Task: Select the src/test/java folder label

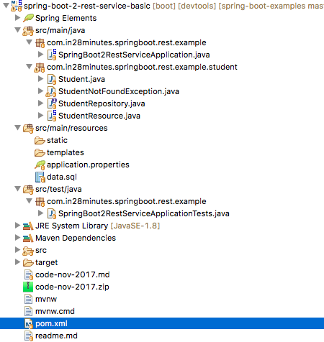Action: pos(58,190)
